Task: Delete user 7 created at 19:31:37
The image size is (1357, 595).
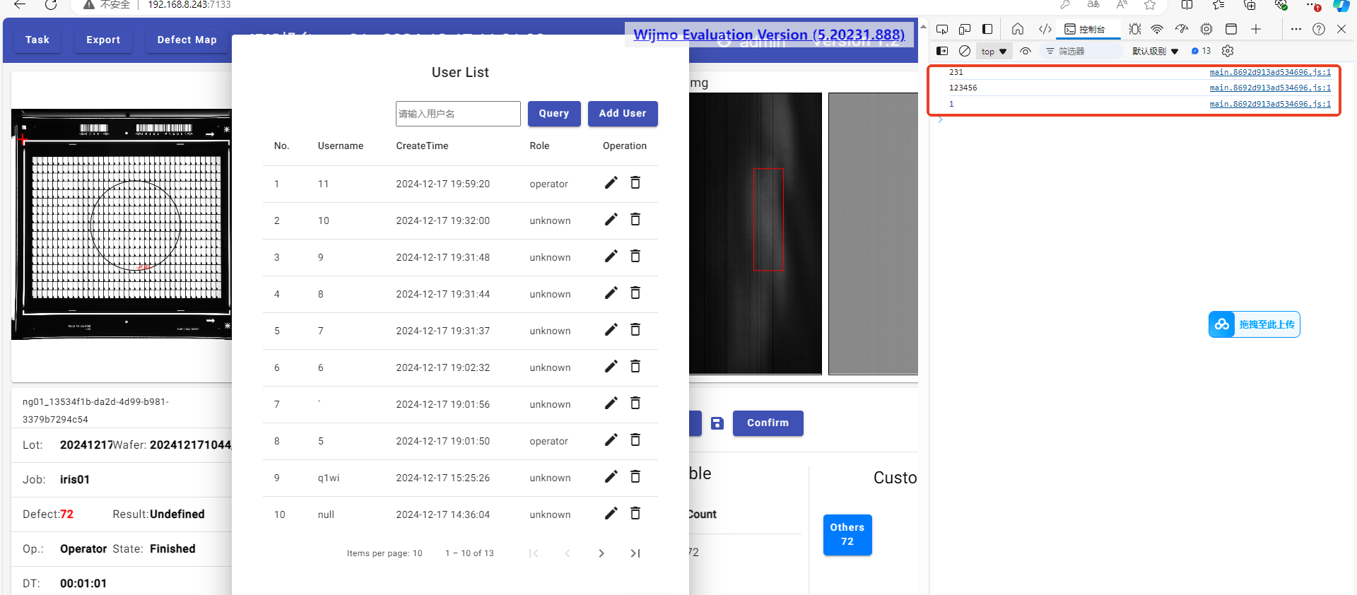Action: [x=635, y=330]
